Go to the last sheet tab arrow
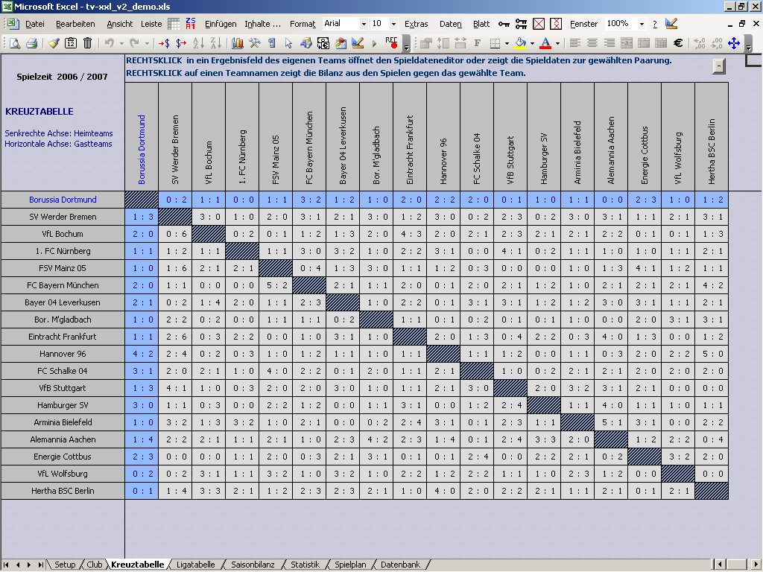Viewport: 763px width, 572px height. point(40,565)
